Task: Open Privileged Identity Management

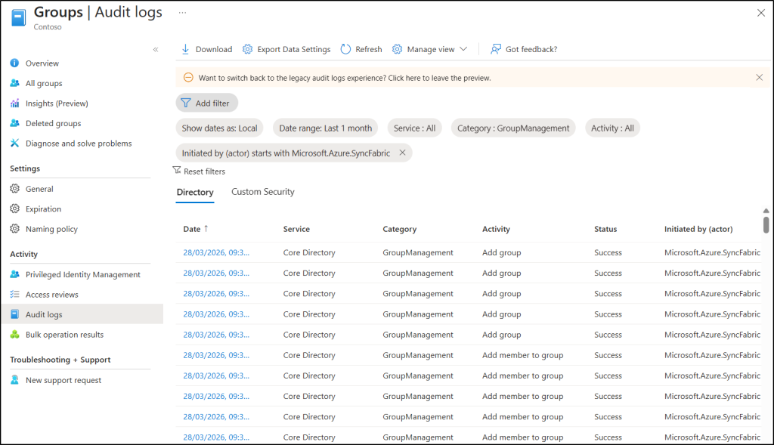Action: [82, 275]
